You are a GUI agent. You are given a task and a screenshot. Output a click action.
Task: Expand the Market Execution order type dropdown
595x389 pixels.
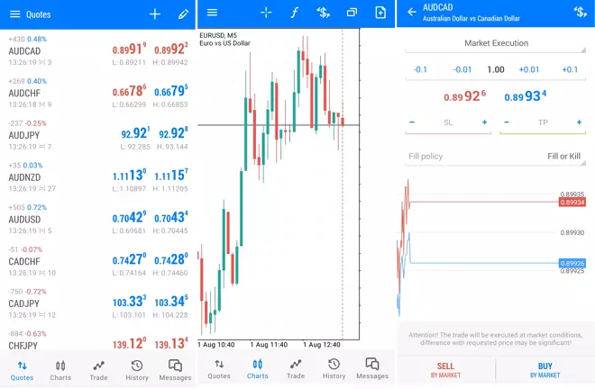[x=496, y=43]
